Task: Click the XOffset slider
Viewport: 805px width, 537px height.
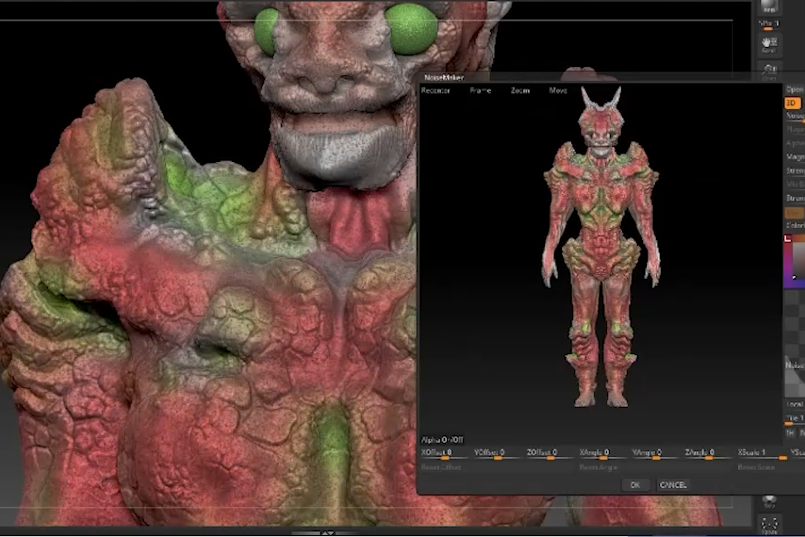Action: click(x=445, y=454)
